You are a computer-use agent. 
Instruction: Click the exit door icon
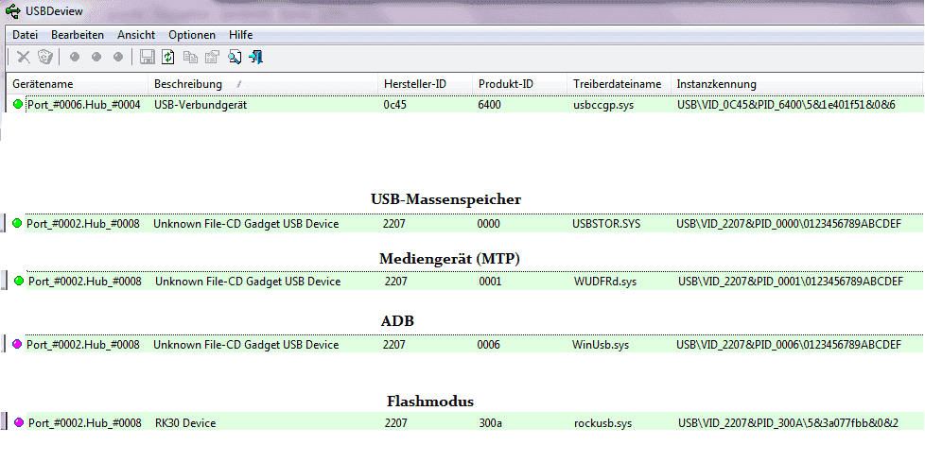pos(256,57)
